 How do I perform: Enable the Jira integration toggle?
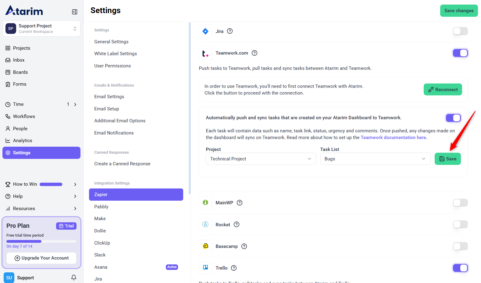[x=460, y=31]
